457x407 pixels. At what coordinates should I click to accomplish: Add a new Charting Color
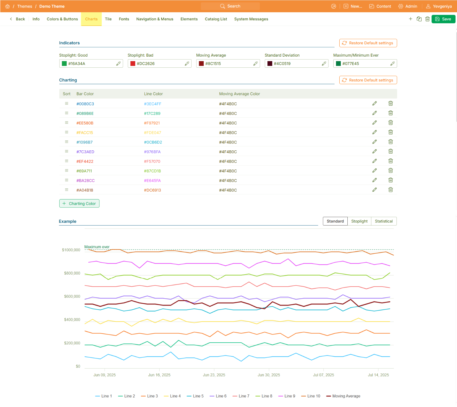tap(79, 204)
